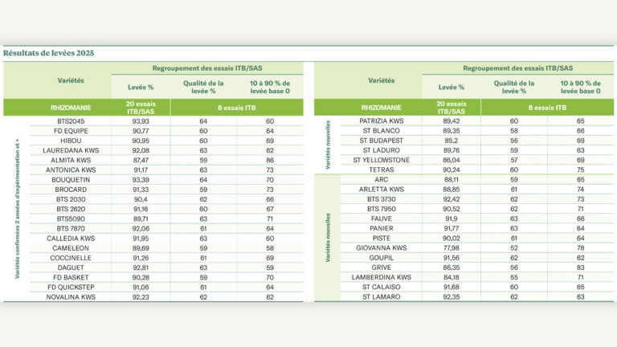Click vertical label 'Variétés confirmées 2 années d'expérimentation'
Screen dimensions: 617x347
[x=18, y=209]
